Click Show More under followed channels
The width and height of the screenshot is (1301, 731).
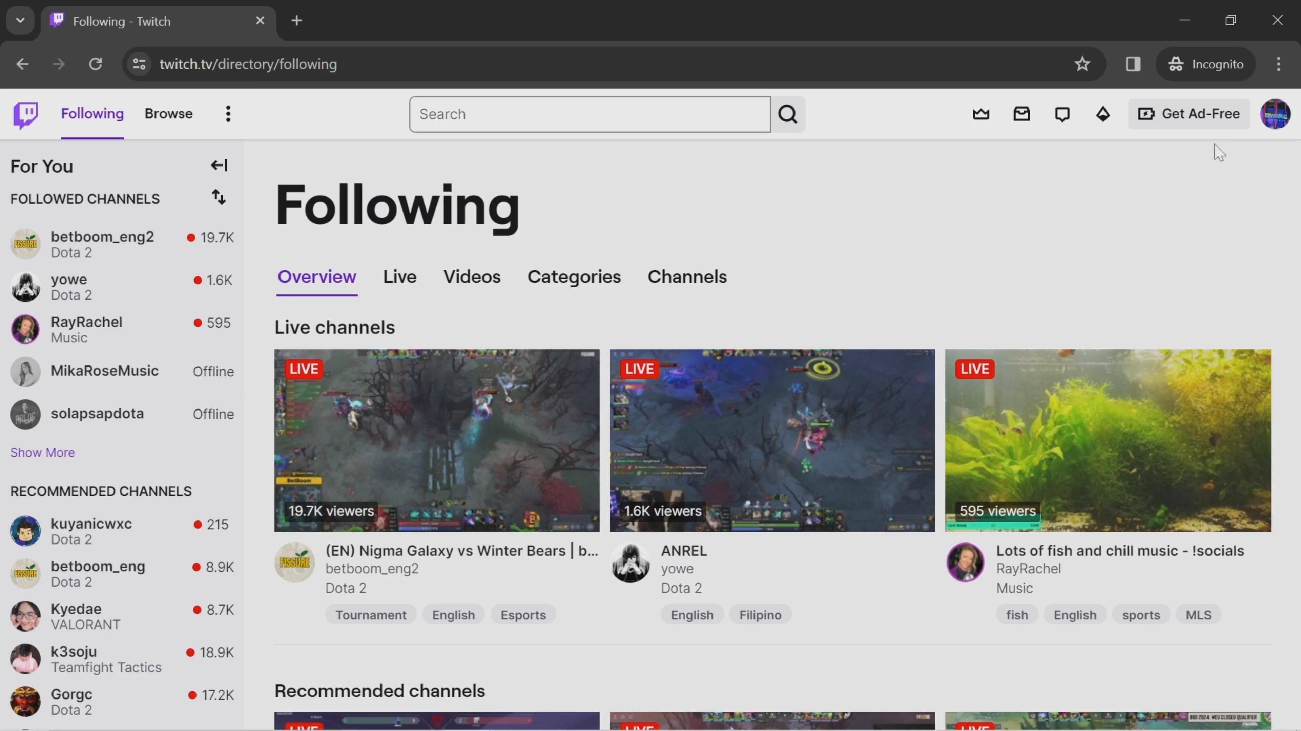pos(42,452)
